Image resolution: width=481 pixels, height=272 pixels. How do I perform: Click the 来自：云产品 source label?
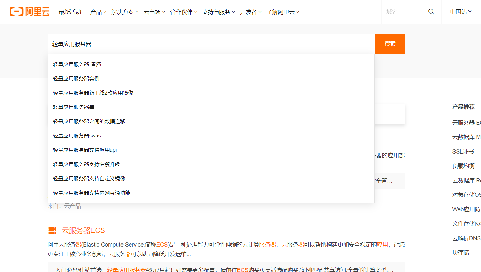(x=64, y=206)
